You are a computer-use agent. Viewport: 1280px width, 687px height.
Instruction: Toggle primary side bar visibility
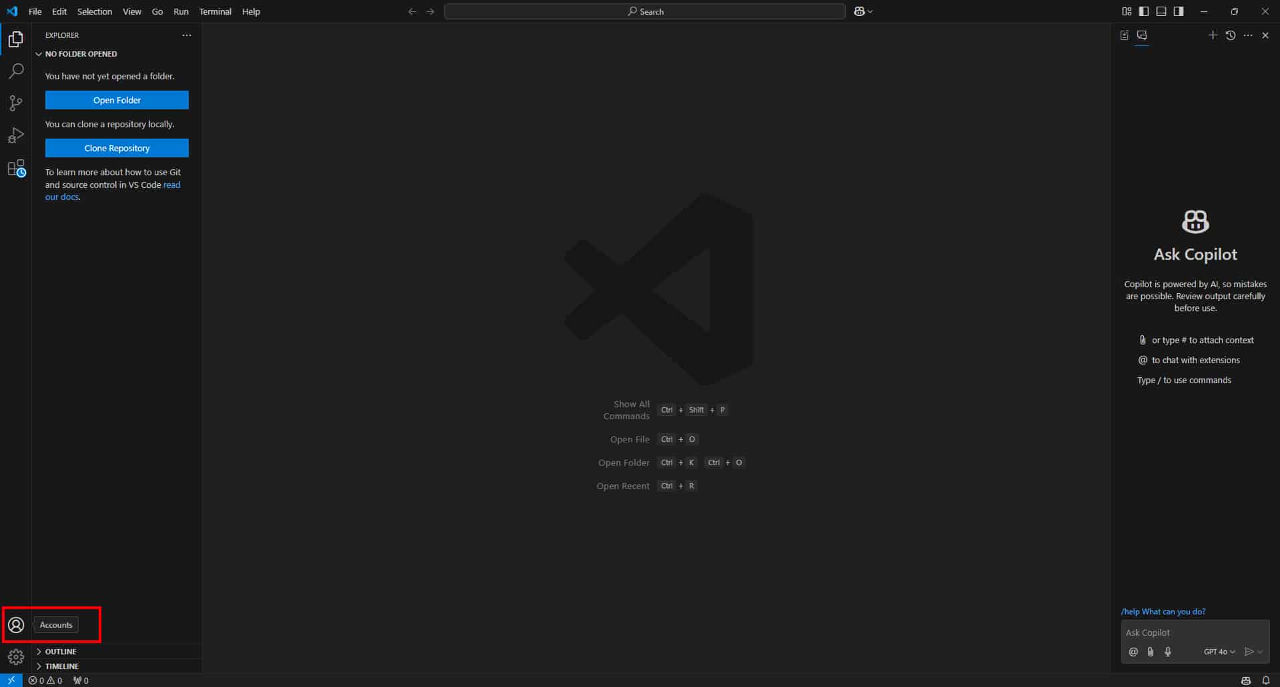(1144, 11)
